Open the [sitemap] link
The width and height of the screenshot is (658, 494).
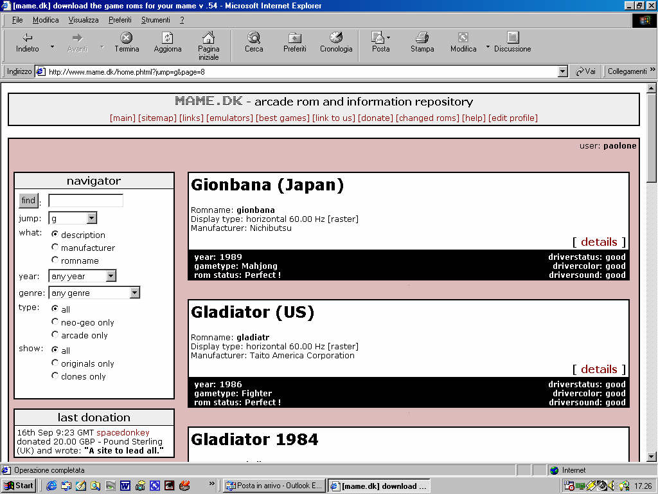click(157, 118)
